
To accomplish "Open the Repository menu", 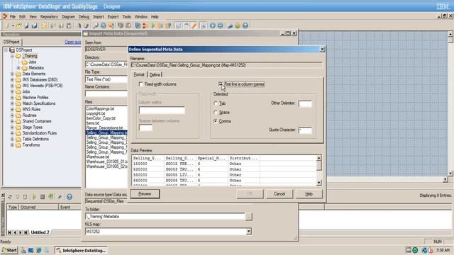I will pos(49,17).
